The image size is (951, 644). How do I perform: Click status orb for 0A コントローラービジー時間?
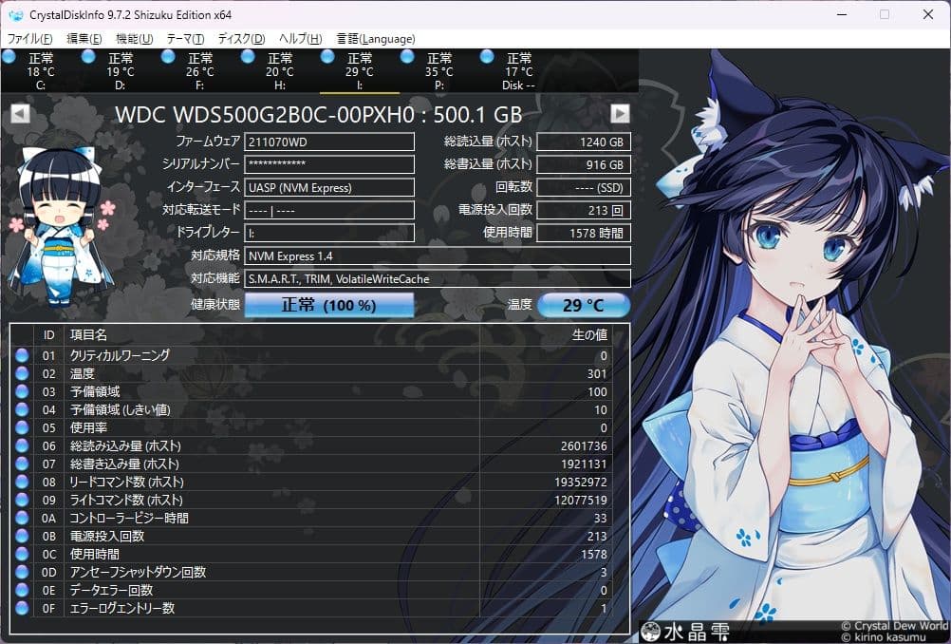pyautogui.click(x=22, y=518)
